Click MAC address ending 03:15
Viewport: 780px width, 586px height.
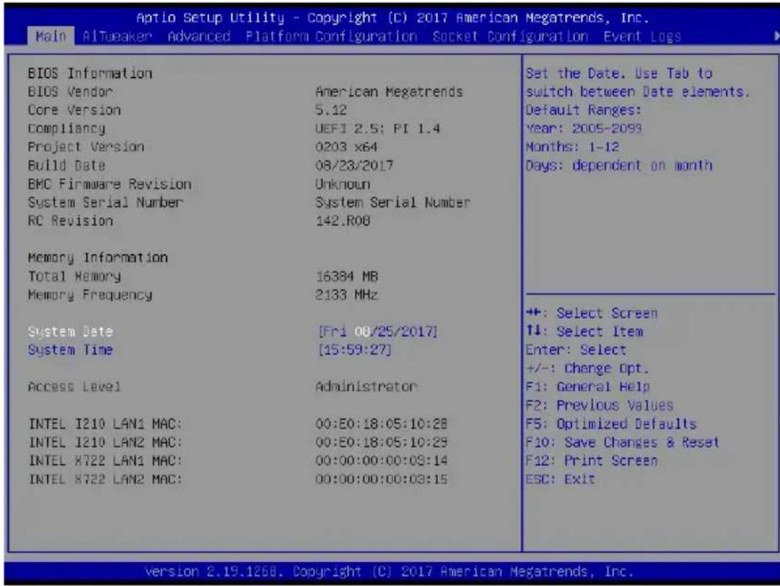[x=382, y=479]
